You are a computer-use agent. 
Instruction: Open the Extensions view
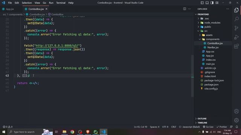pyautogui.click(x=236, y=46)
